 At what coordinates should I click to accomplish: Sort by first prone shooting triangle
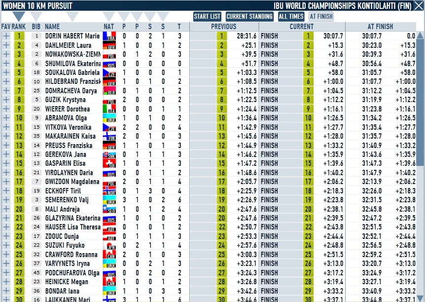pyautogui.click(x=124, y=16)
